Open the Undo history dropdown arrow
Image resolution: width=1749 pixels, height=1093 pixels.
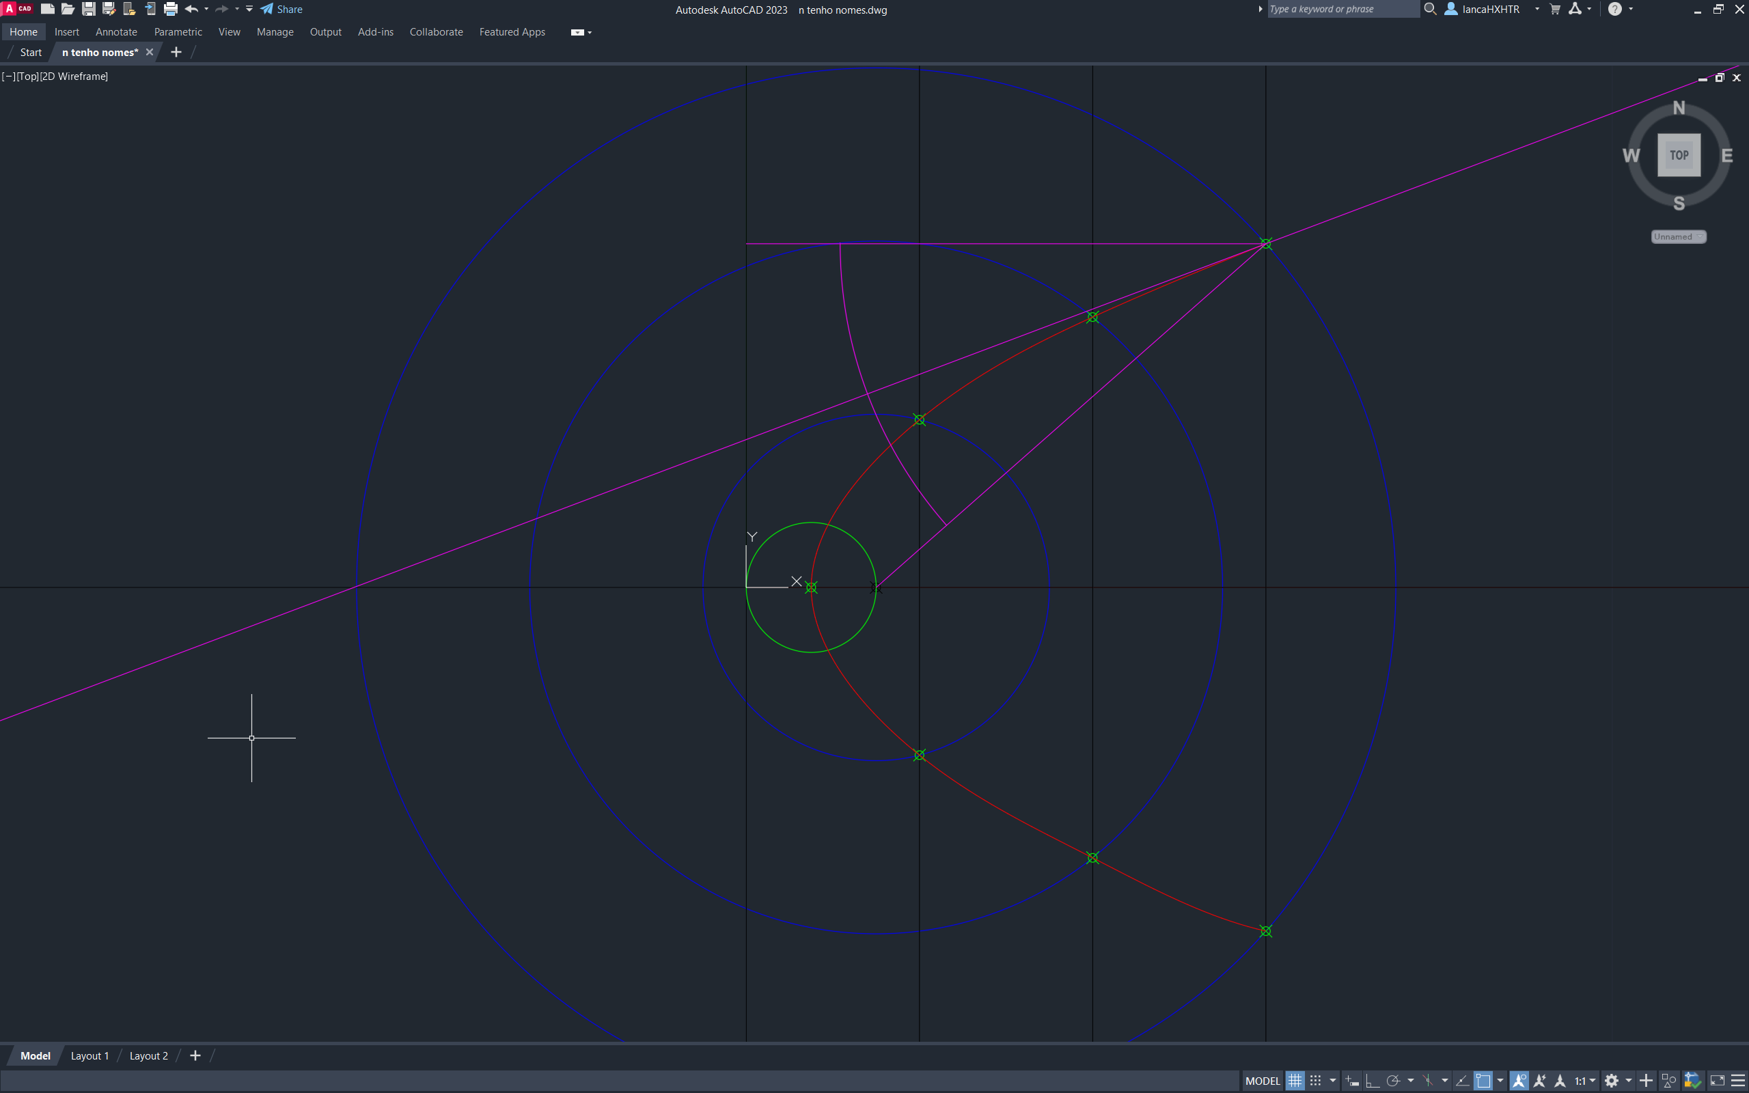207,10
